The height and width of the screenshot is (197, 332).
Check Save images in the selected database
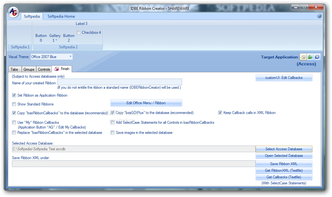click(112, 133)
